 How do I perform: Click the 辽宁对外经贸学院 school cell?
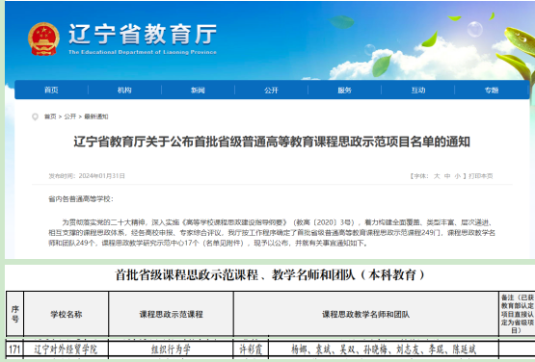pyautogui.click(x=67, y=349)
